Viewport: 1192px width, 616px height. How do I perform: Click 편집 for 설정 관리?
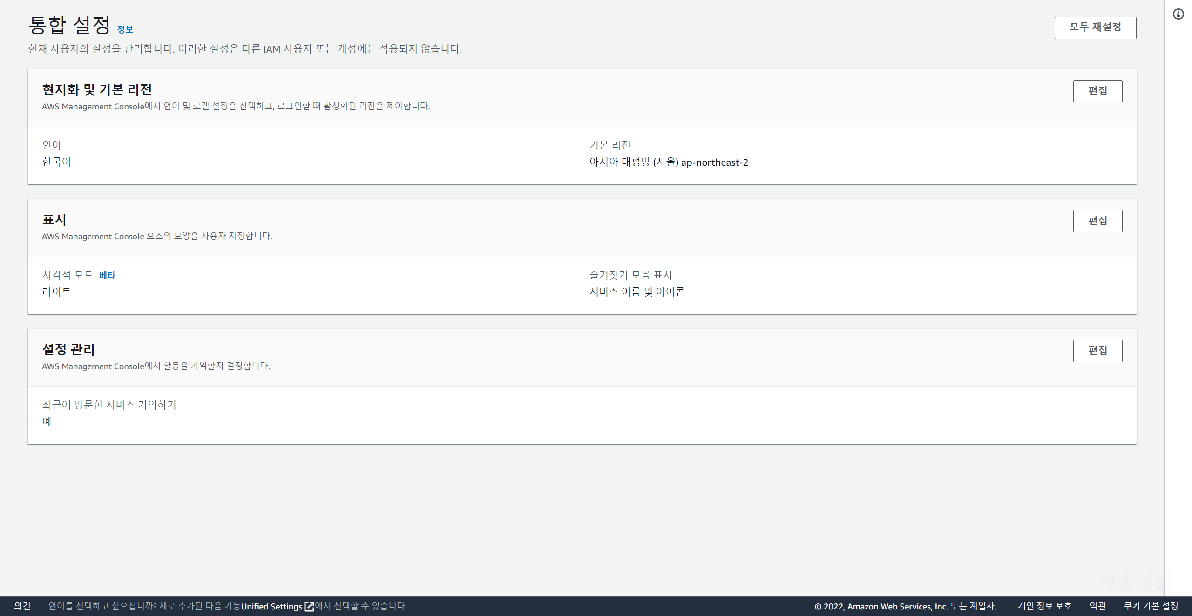coord(1097,351)
